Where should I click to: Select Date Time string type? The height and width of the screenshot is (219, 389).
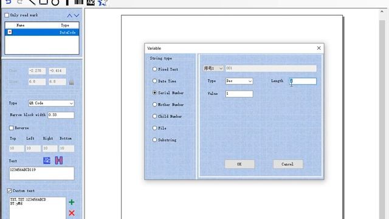154,81
